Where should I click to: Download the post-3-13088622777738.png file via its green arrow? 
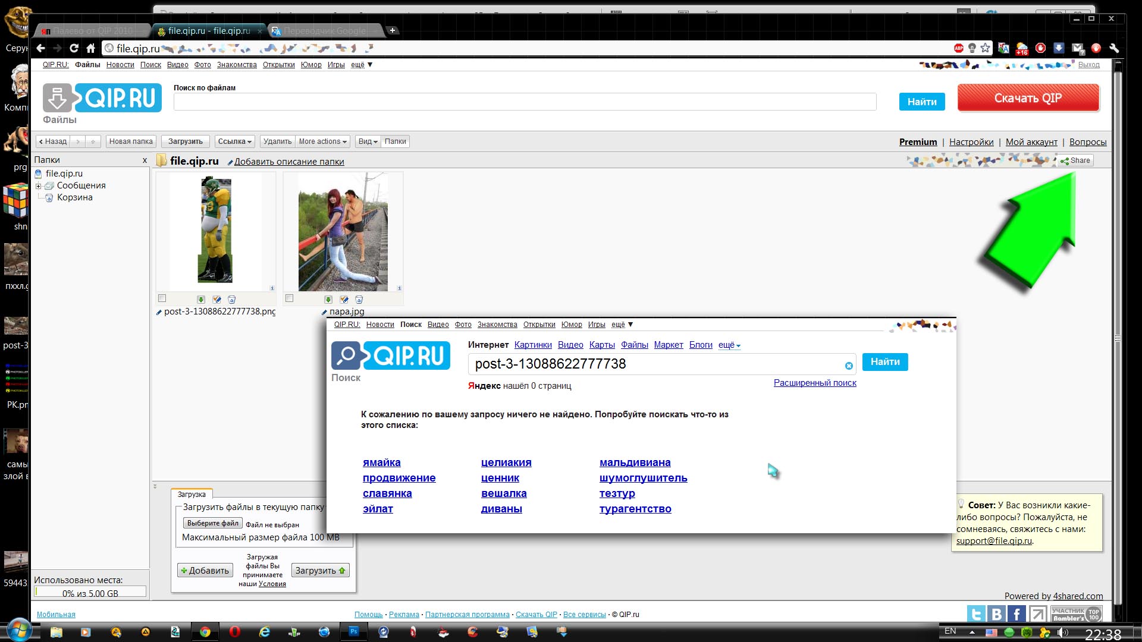(x=201, y=300)
